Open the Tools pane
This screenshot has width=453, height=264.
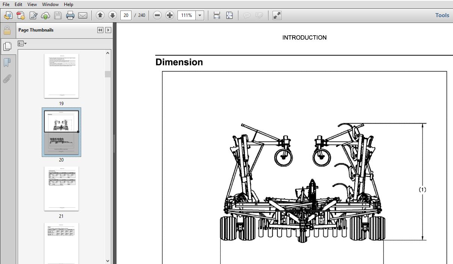pyautogui.click(x=442, y=15)
